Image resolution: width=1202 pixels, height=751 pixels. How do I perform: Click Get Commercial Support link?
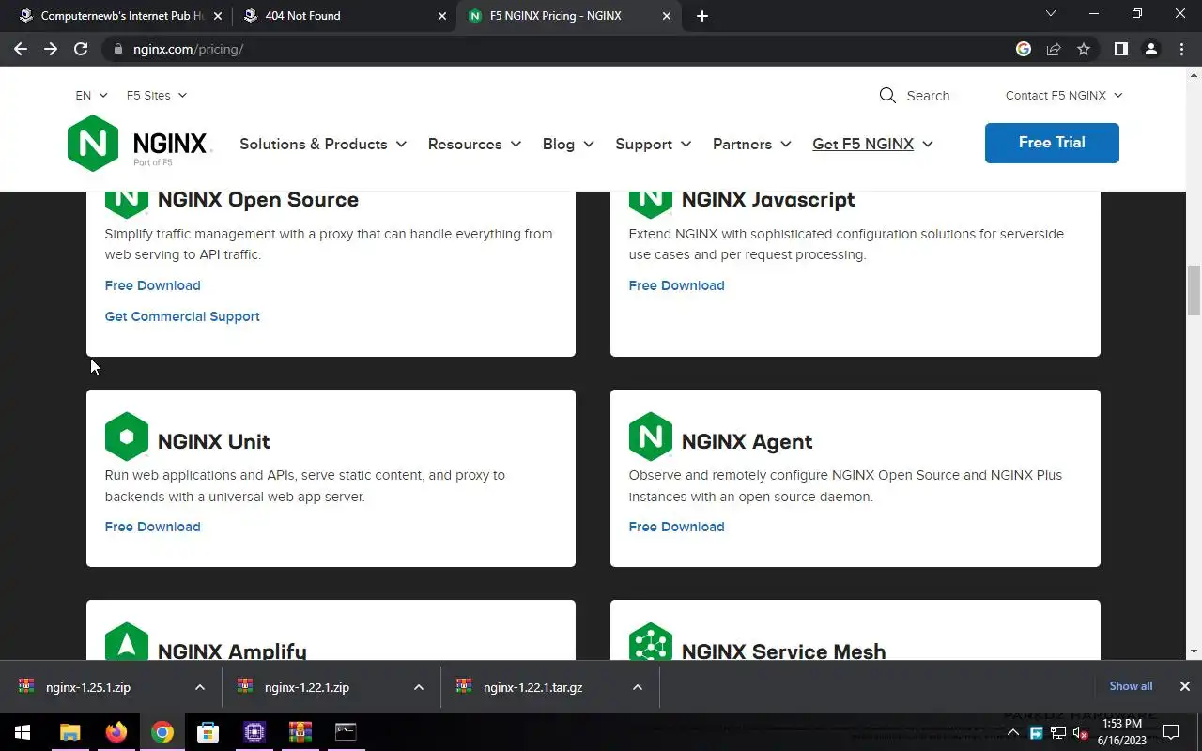tap(182, 316)
